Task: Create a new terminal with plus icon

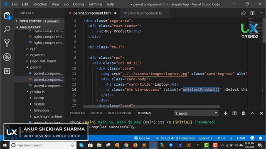Action: [225, 113]
